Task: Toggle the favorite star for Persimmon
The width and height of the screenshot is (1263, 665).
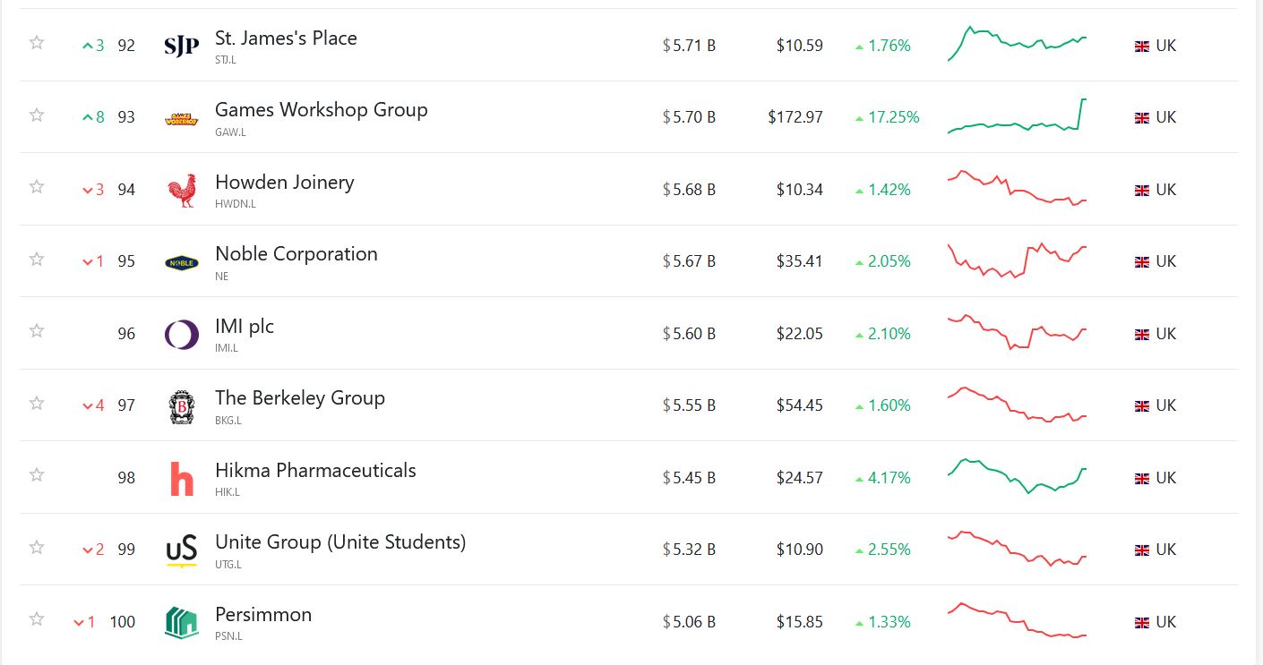Action: tap(37, 618)
